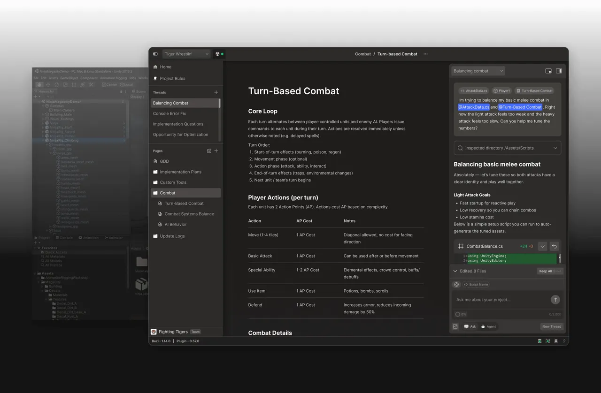Screen dimensions: 601x393
Task: Add a new page with plus icon
Action: pos(216,151)
